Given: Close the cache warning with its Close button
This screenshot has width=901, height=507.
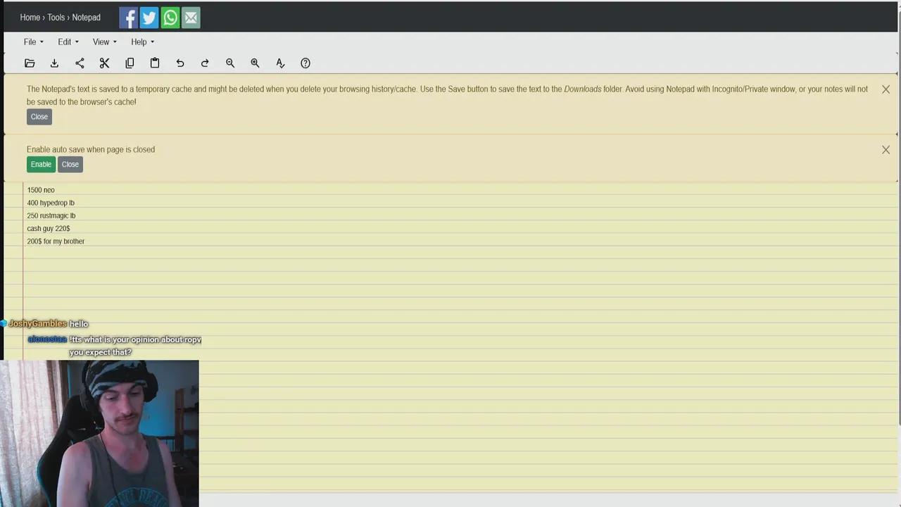Looking at the screenshot, I should tap(39, 117).
